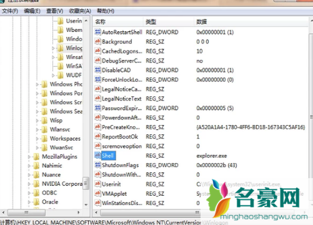
Task: Expand the Winsat tree node
Action: coord(53,57)
